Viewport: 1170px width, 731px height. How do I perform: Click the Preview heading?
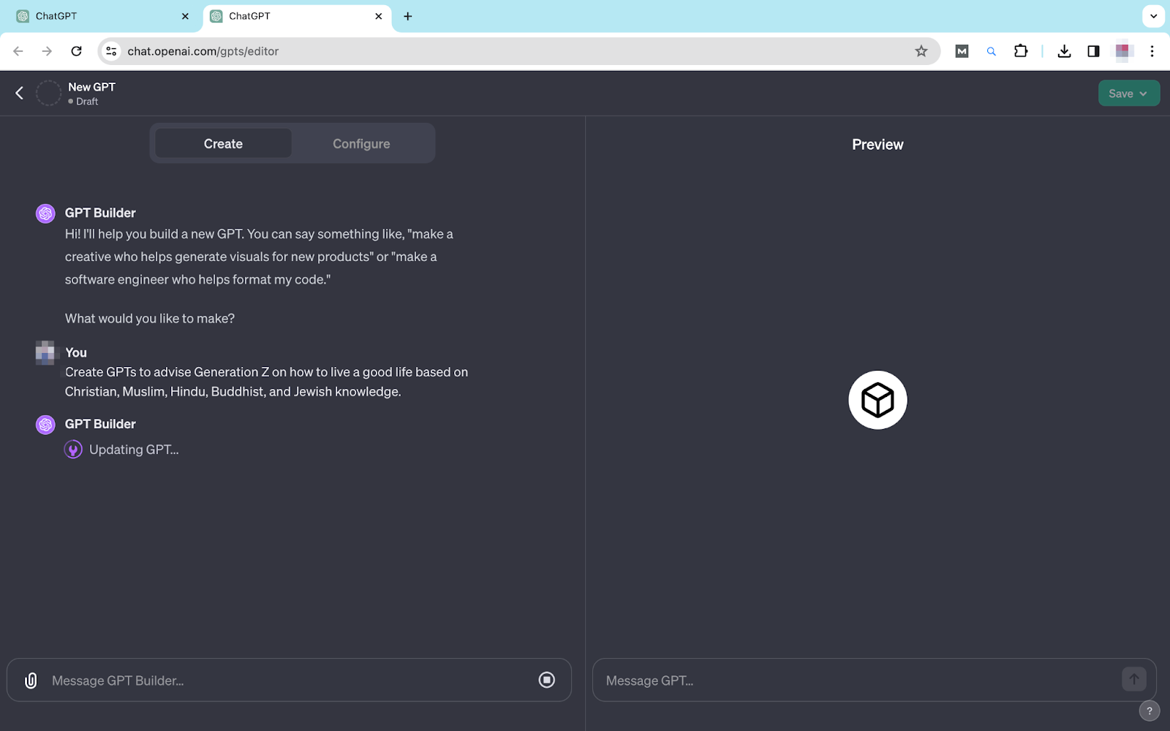click(877, 145)
